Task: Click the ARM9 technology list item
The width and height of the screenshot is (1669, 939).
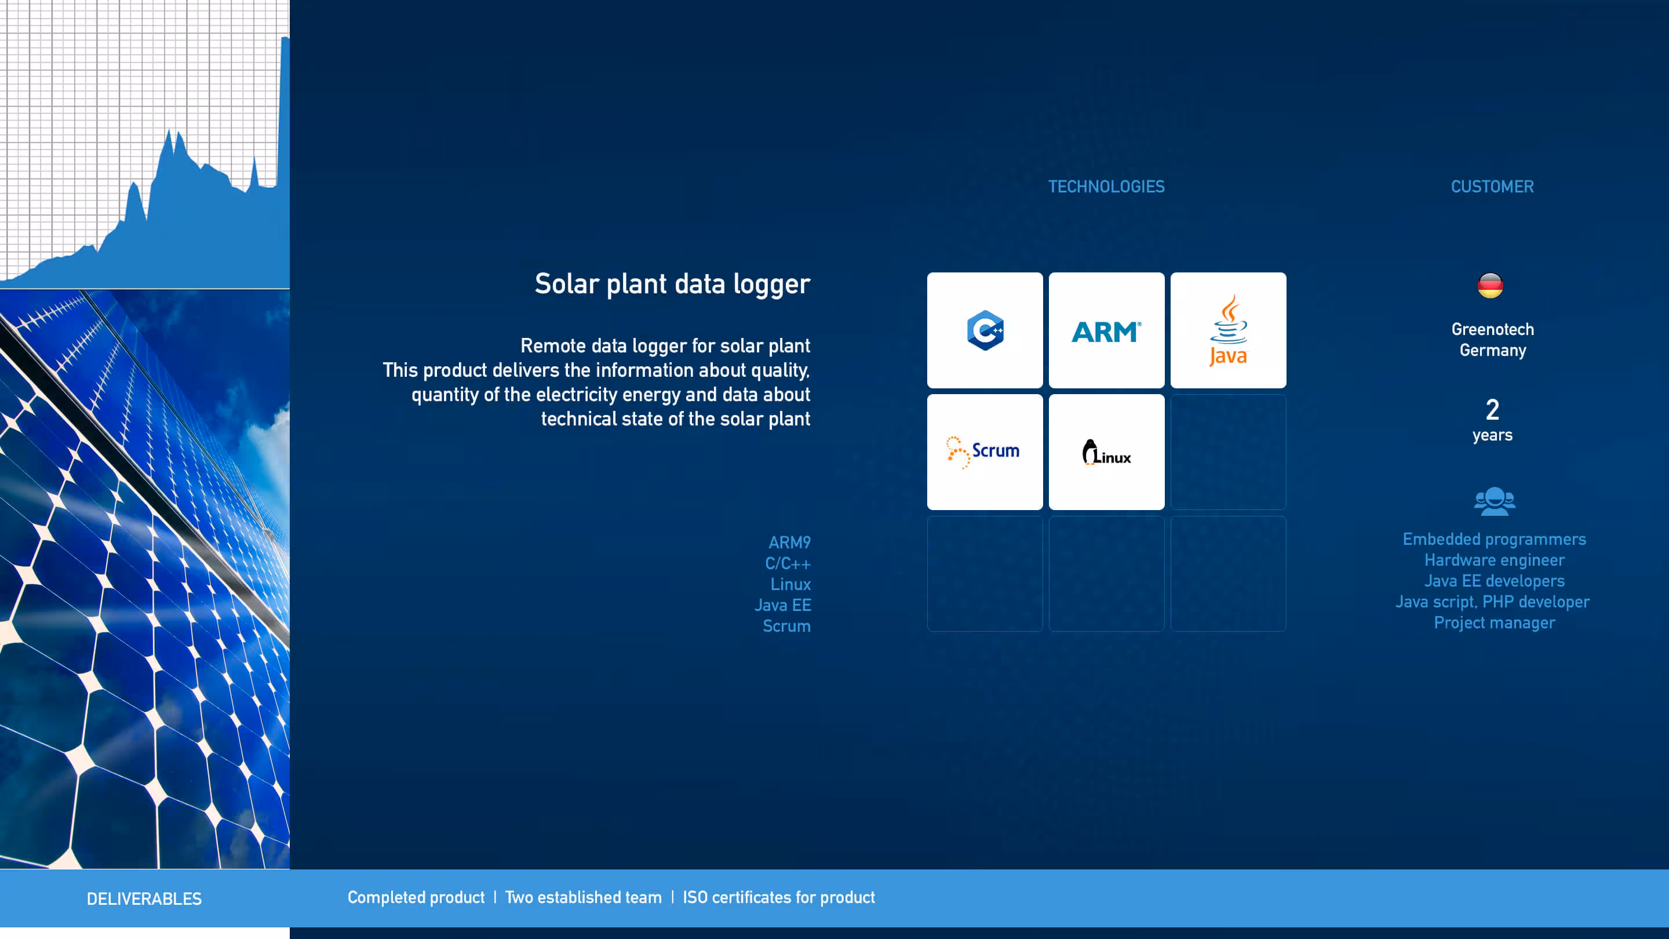Action: tap(789, 543)
